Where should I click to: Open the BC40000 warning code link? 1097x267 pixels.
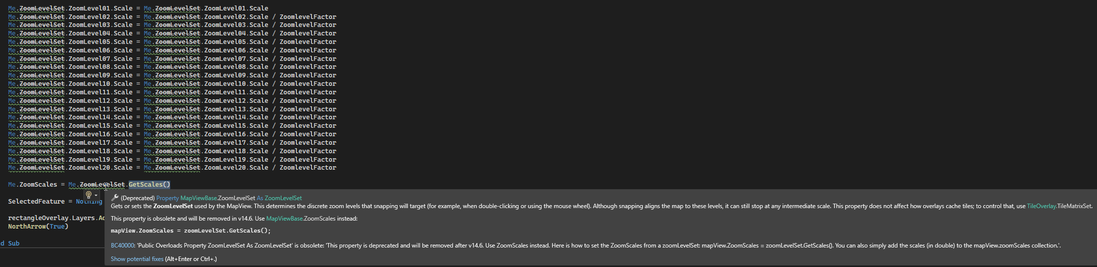pyautogui.click(x=122, y=246)
